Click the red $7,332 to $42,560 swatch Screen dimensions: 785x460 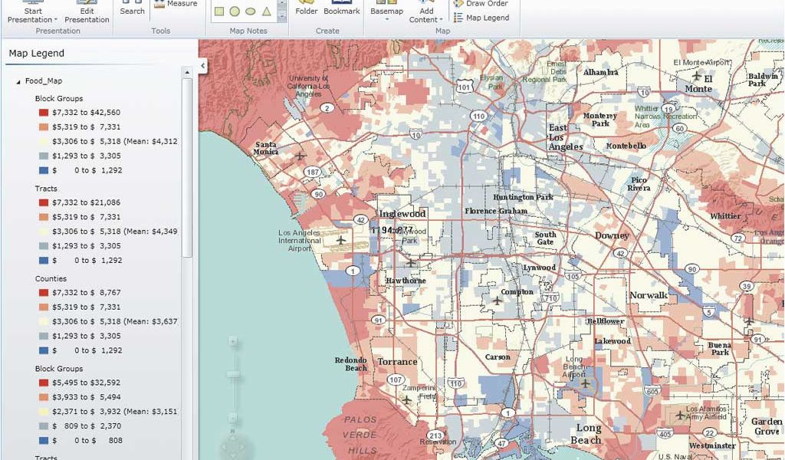(x=44, y=113)
